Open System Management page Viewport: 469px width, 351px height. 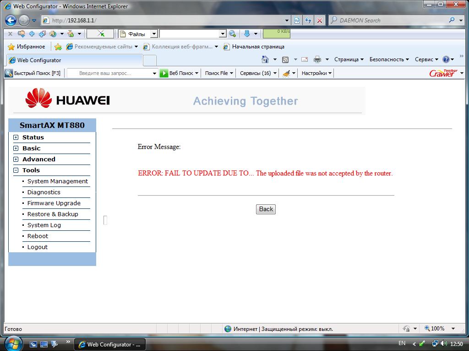(x=57, y=181)
